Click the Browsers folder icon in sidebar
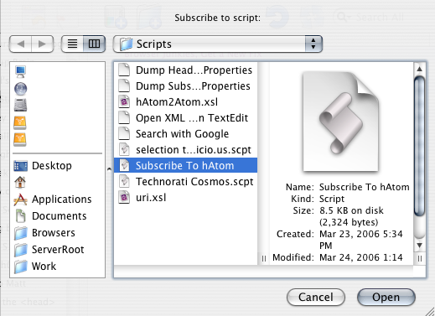 [x=21, y=233]
